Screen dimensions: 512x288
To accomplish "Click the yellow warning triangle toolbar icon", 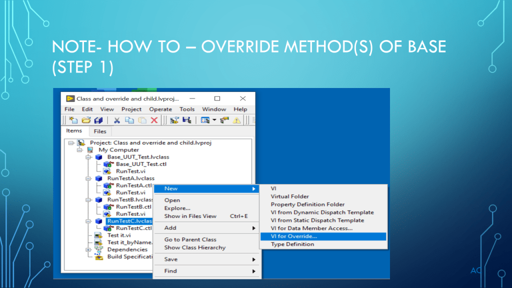I will (236, 120).
